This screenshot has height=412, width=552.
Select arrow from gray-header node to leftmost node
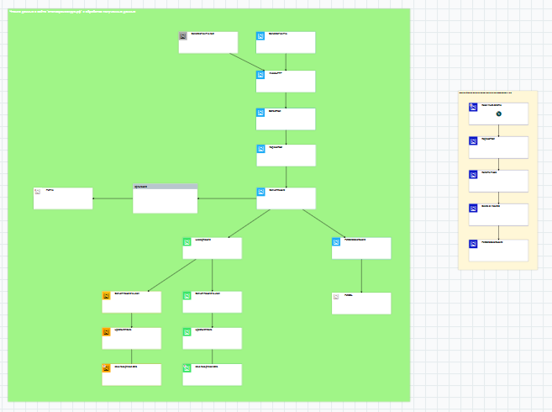(113, 198)
